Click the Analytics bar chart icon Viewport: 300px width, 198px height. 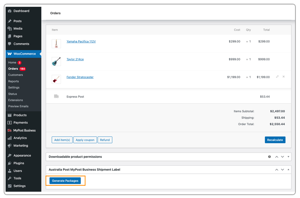pos(10,138)
